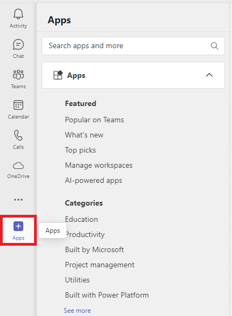Open Calls phone icon
The width and height of the screenshot is (232, 316).
pos(18,135)
